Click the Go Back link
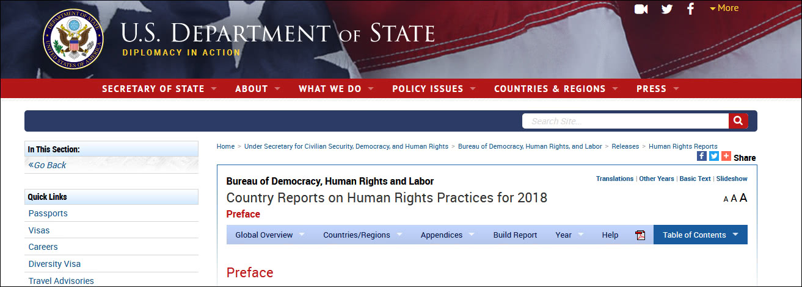The width and height of the screenshot is (802, 287). click(x=47, y=165)
